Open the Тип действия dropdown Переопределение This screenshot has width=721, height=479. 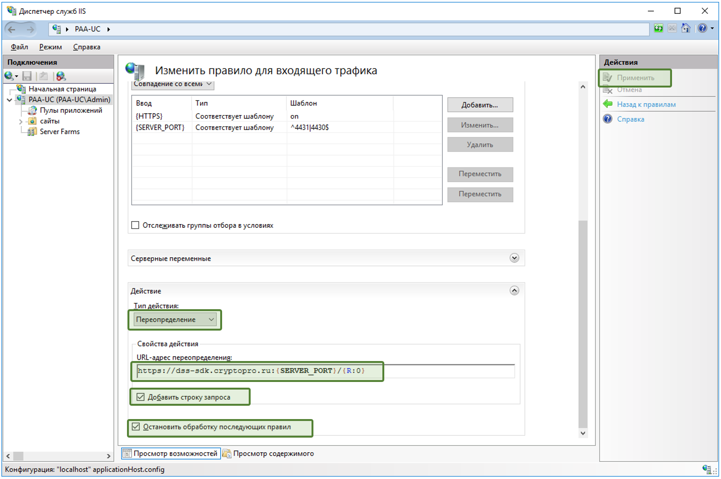pyautogui.click(x=175, y=320)
